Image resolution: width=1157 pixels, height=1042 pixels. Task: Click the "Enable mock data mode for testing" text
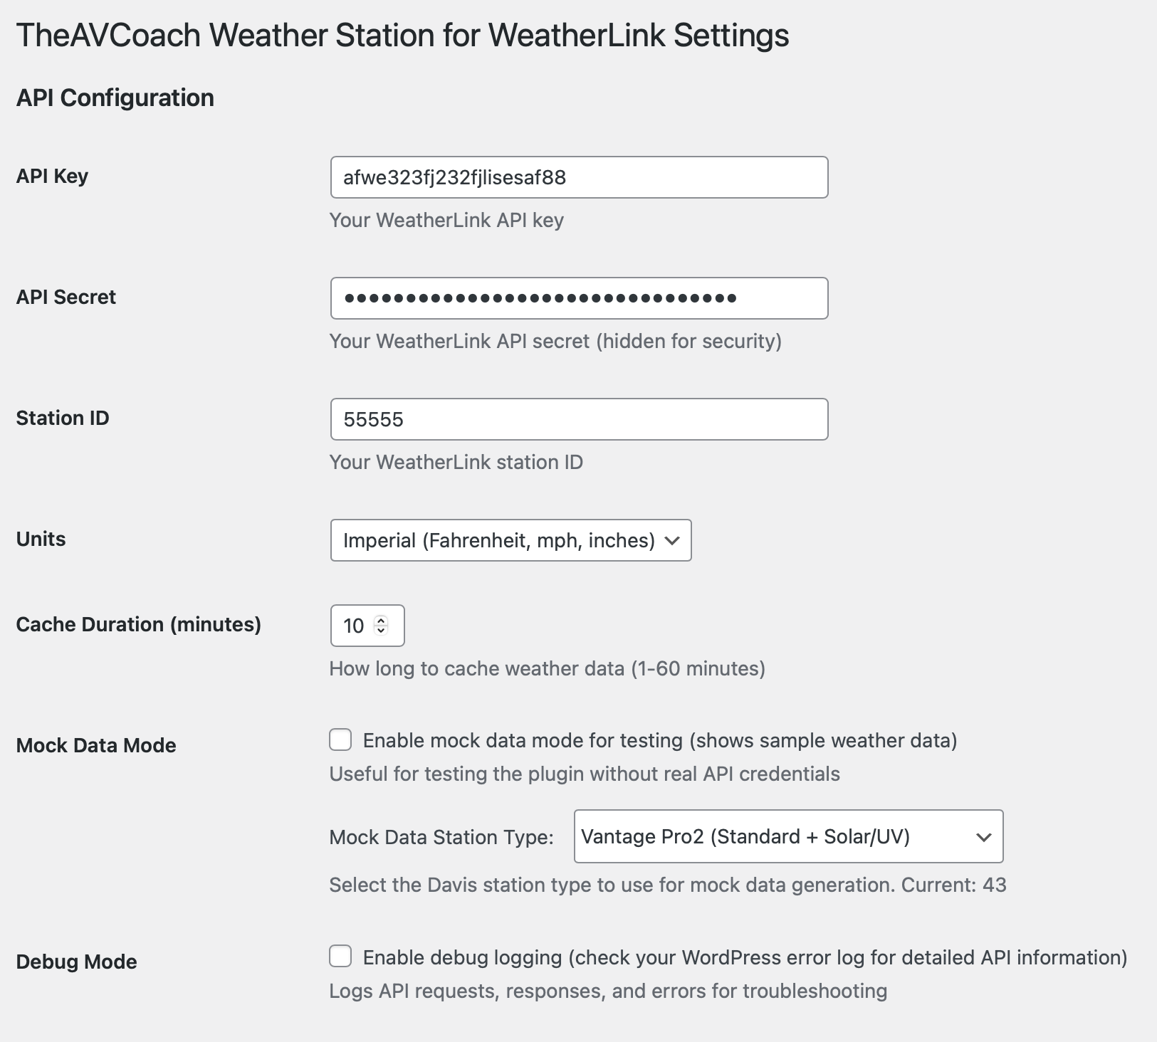click(659, 741)
